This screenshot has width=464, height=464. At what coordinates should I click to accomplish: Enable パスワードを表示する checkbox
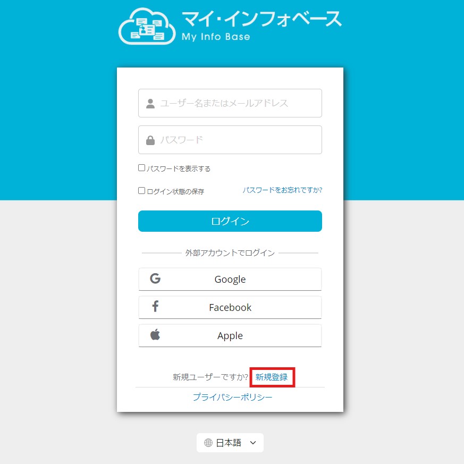141,168
